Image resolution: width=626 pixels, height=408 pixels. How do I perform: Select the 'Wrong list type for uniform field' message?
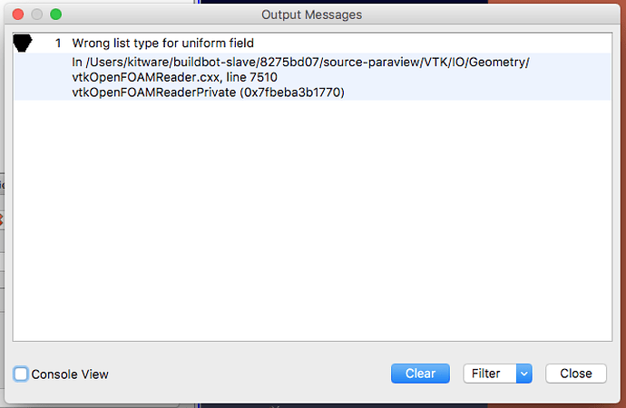162,44
